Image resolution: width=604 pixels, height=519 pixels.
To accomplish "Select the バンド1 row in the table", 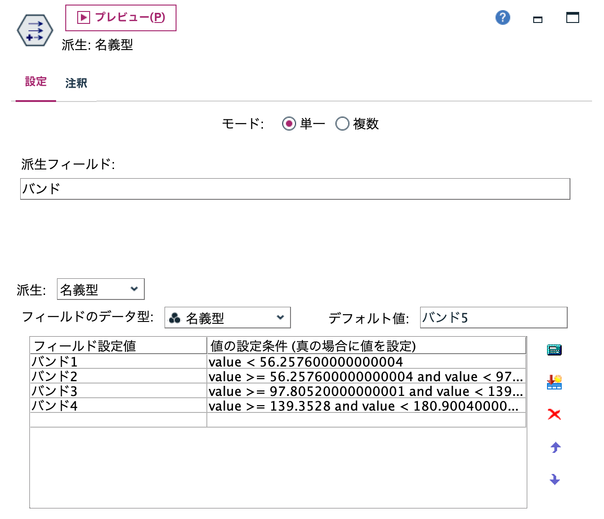I will click(x=117, y=362).
